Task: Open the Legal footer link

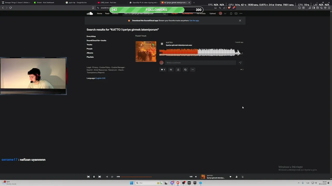Action: tap(89, 67)
